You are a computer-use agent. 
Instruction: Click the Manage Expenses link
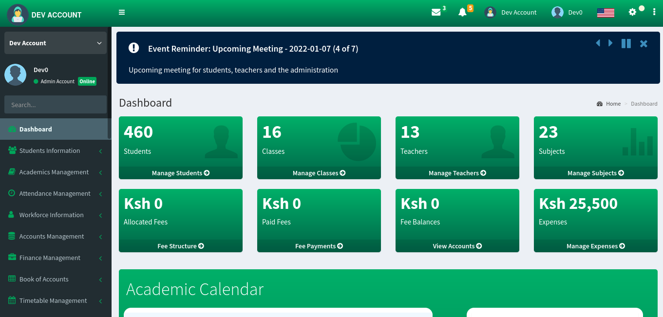[x=595, y=246]
